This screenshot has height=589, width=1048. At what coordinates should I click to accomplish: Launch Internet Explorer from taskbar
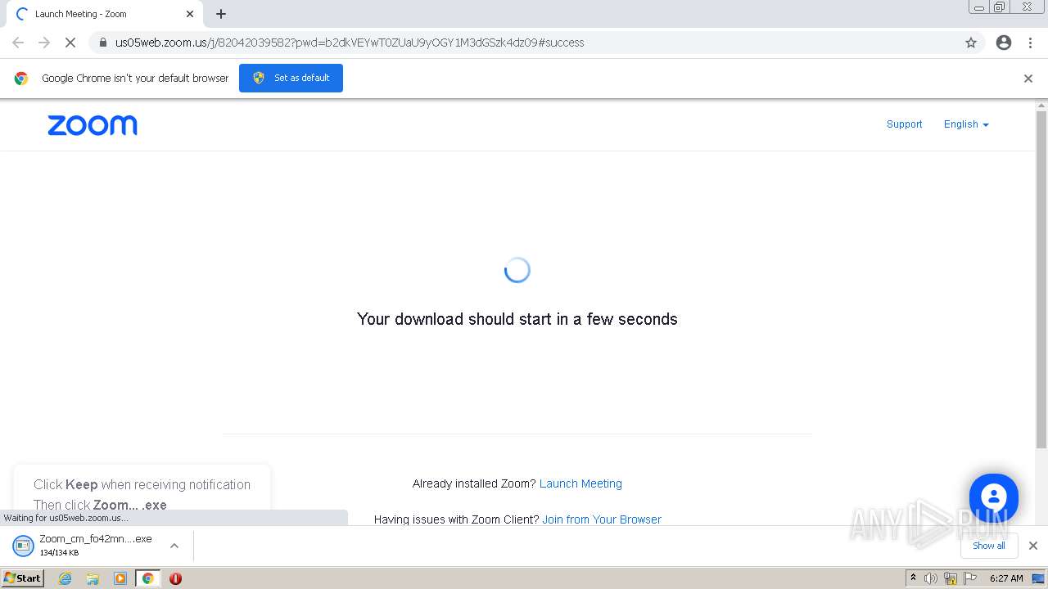pyautogui.click(x=65, y=578)
